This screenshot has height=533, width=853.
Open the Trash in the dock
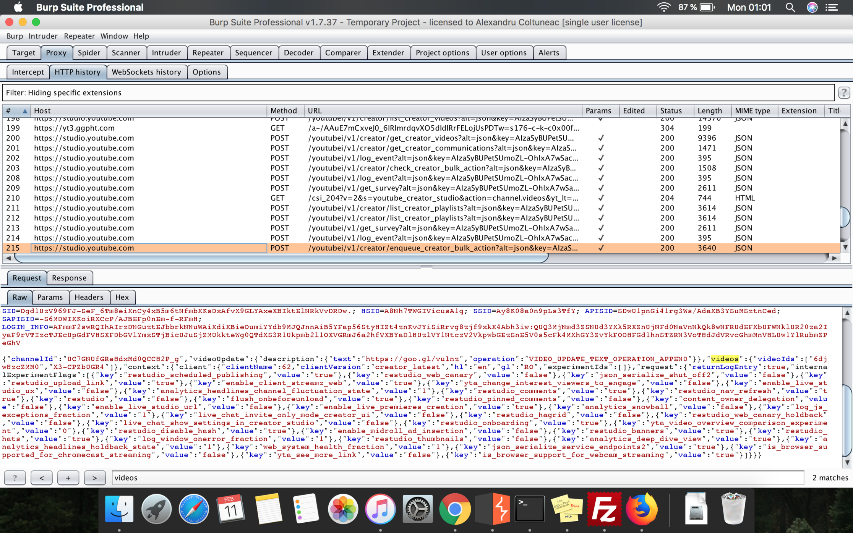tap(733, 509)
